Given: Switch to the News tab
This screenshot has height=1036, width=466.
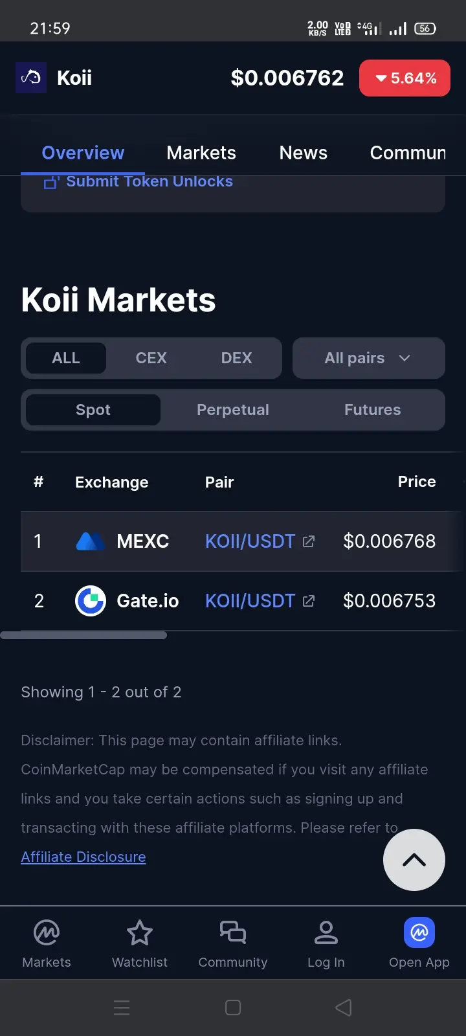Looking at the screenshot, I should tap(303, 153).
